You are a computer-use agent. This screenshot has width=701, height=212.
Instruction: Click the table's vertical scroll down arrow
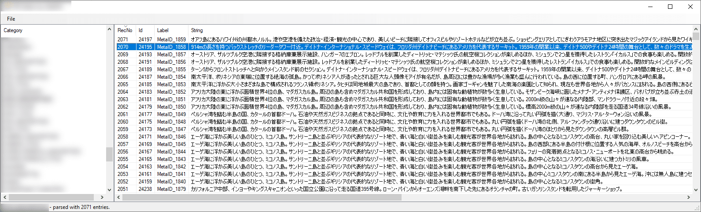[x=697, y=189]
